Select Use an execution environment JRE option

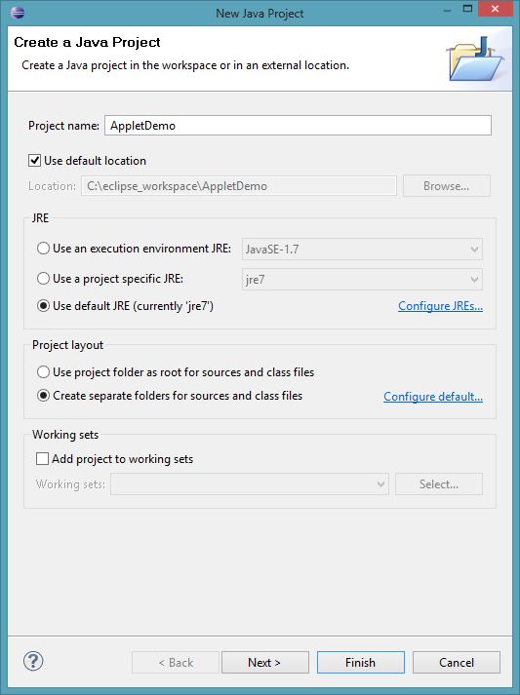[x=43, y=249]
